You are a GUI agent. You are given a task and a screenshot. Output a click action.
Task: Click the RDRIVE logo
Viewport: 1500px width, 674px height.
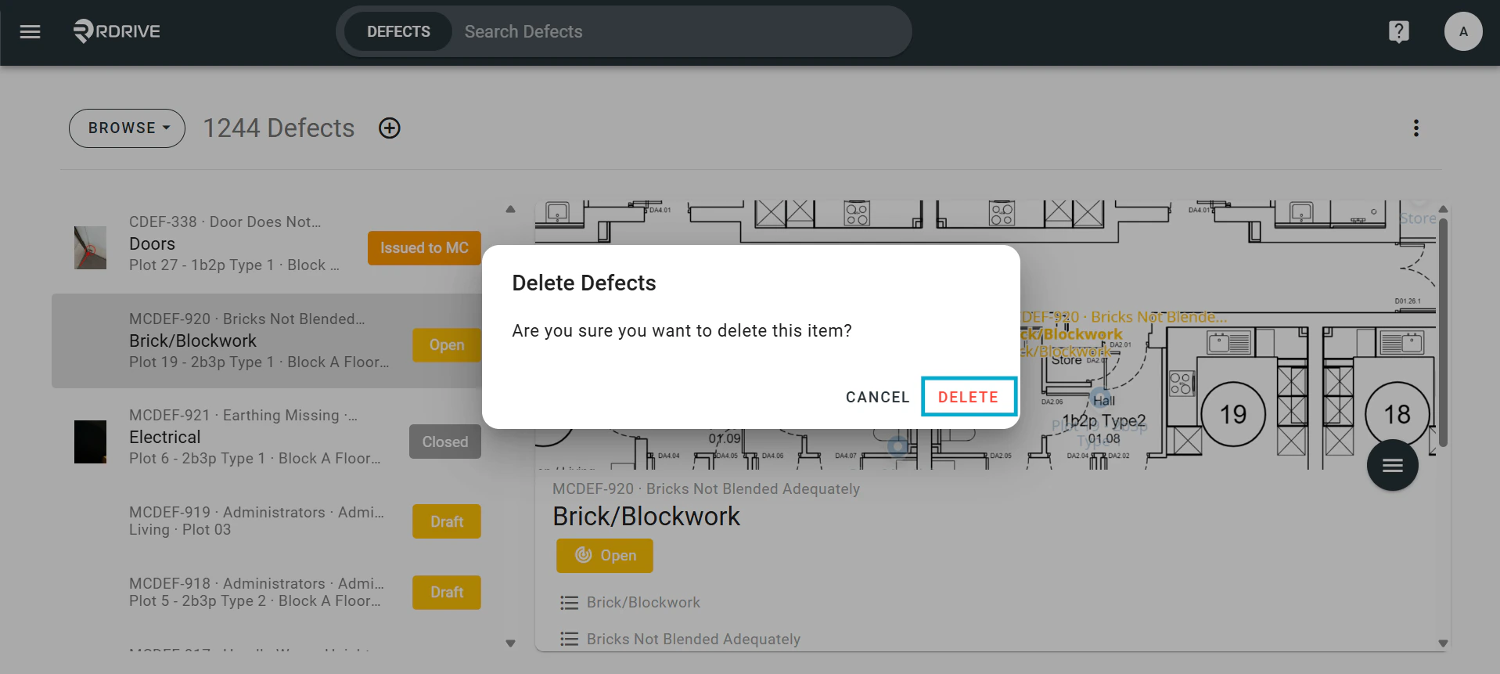116,31
